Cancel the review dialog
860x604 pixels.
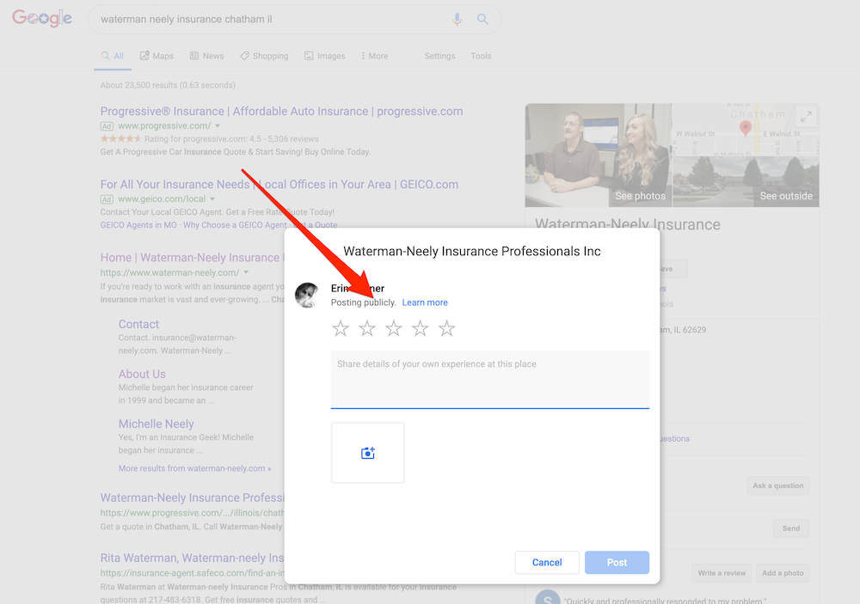tap(547, 563)
